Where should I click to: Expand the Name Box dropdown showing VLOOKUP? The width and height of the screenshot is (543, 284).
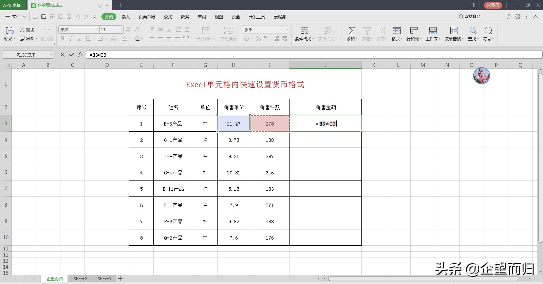51,55
